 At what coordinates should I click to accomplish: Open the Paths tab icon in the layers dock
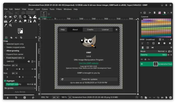coord(152,47)
